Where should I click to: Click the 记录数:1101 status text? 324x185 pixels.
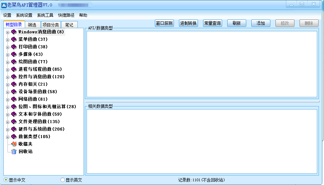[x=201, y=180]
